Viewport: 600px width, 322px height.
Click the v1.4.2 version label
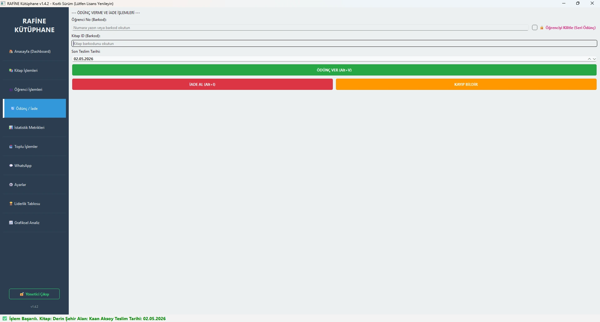click(34, 307)
